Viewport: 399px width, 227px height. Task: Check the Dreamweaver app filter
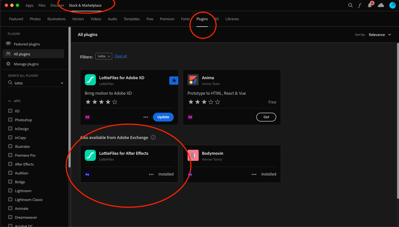pyautogui.click(x=10, y=217)
